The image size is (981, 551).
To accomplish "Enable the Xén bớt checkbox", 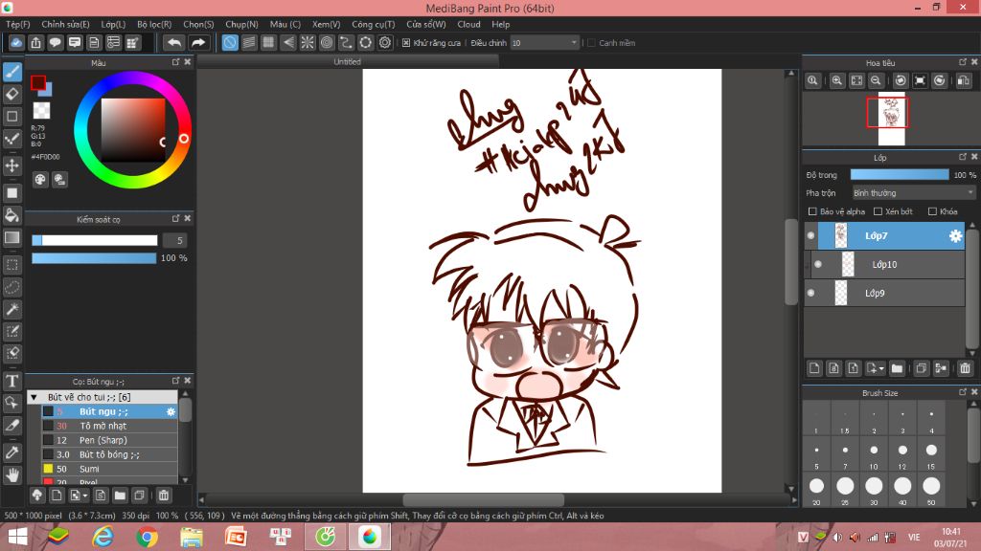I will [x=878, y=211].
